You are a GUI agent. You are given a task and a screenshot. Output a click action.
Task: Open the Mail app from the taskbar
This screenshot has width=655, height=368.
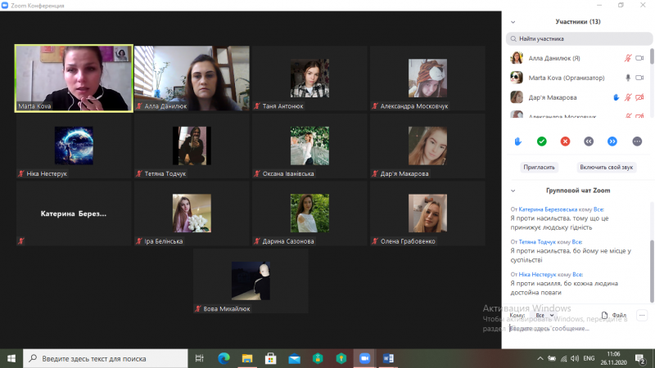294,358
